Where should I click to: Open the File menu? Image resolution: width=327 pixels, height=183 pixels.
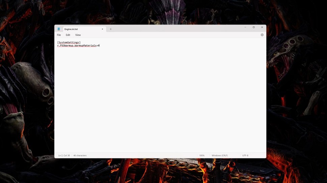point(59,35)
